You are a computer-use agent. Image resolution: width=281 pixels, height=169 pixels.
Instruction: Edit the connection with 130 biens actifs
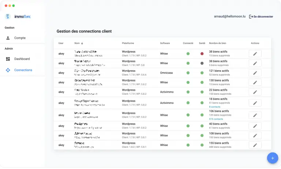pyautogui.click(x=255, y=82)
